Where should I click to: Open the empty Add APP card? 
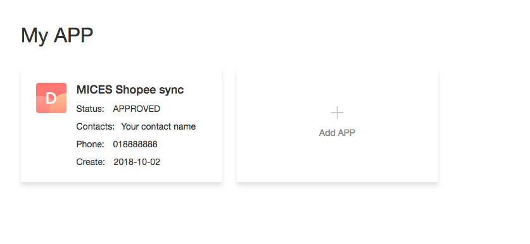[338, 125]
